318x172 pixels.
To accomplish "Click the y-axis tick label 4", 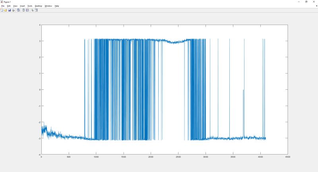I will click(40, 25).
